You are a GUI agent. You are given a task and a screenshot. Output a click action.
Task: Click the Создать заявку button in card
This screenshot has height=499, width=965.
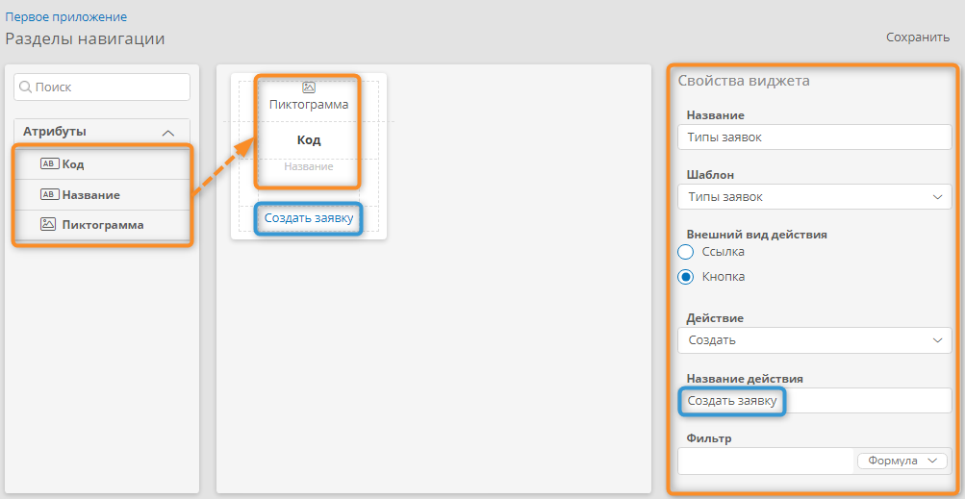point(309,218)
